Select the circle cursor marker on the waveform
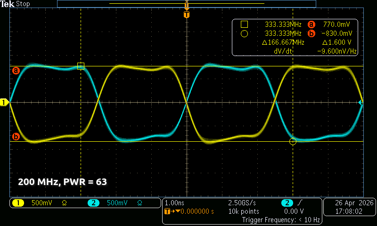Screen dimensions: 377x226 [293, 141]
